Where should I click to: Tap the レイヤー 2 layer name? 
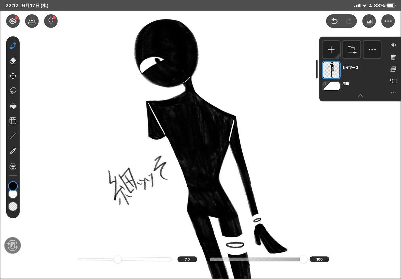tap(350, 67)
